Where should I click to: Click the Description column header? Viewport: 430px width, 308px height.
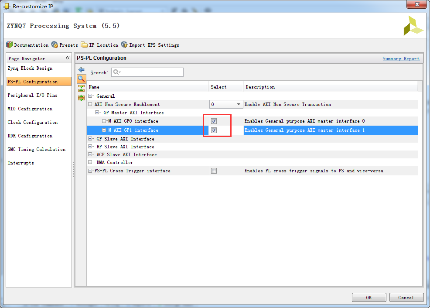(x=331, y=87)
